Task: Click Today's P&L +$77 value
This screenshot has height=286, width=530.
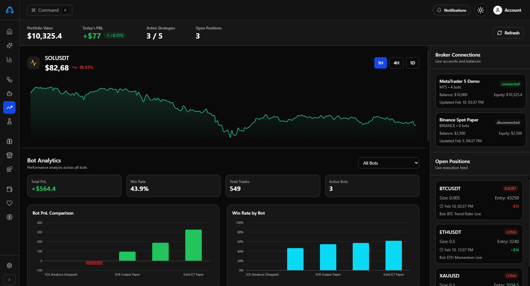Action: 92,36
